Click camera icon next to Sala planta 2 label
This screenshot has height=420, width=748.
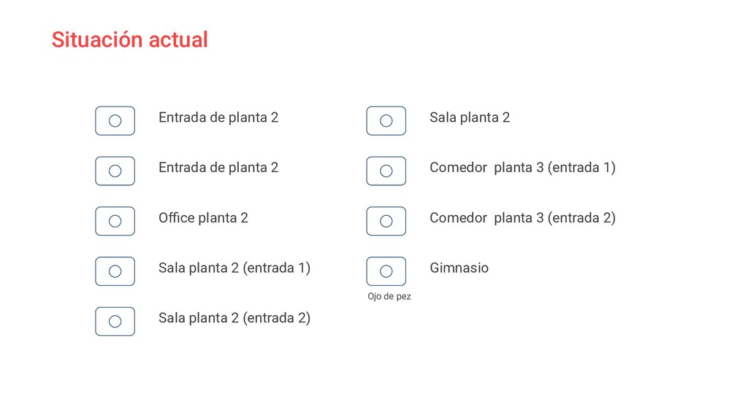pos(386,120)
